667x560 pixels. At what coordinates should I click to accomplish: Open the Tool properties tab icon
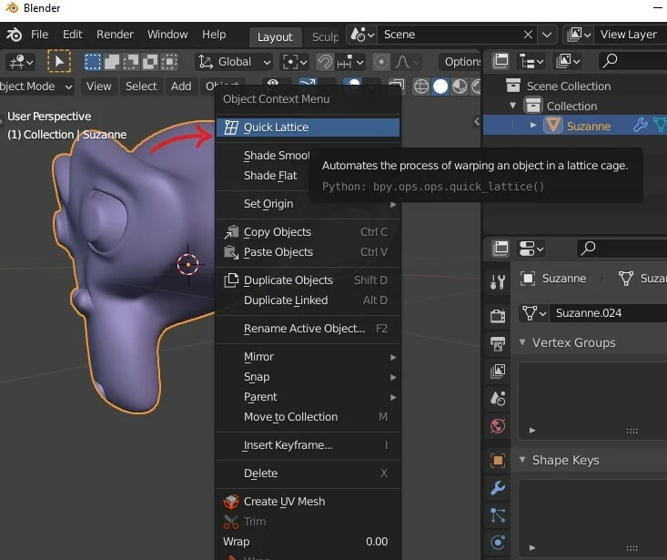click(x=498, y=281)
